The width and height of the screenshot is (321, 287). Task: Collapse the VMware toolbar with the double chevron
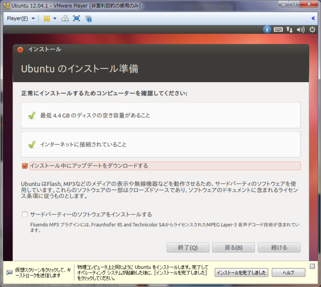313,18
